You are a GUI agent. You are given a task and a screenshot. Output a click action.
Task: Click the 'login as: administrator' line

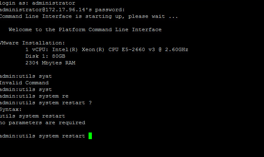37,3
